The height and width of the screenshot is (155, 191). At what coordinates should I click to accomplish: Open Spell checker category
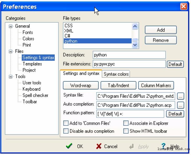pyautogui.click(x=35, y=95)
